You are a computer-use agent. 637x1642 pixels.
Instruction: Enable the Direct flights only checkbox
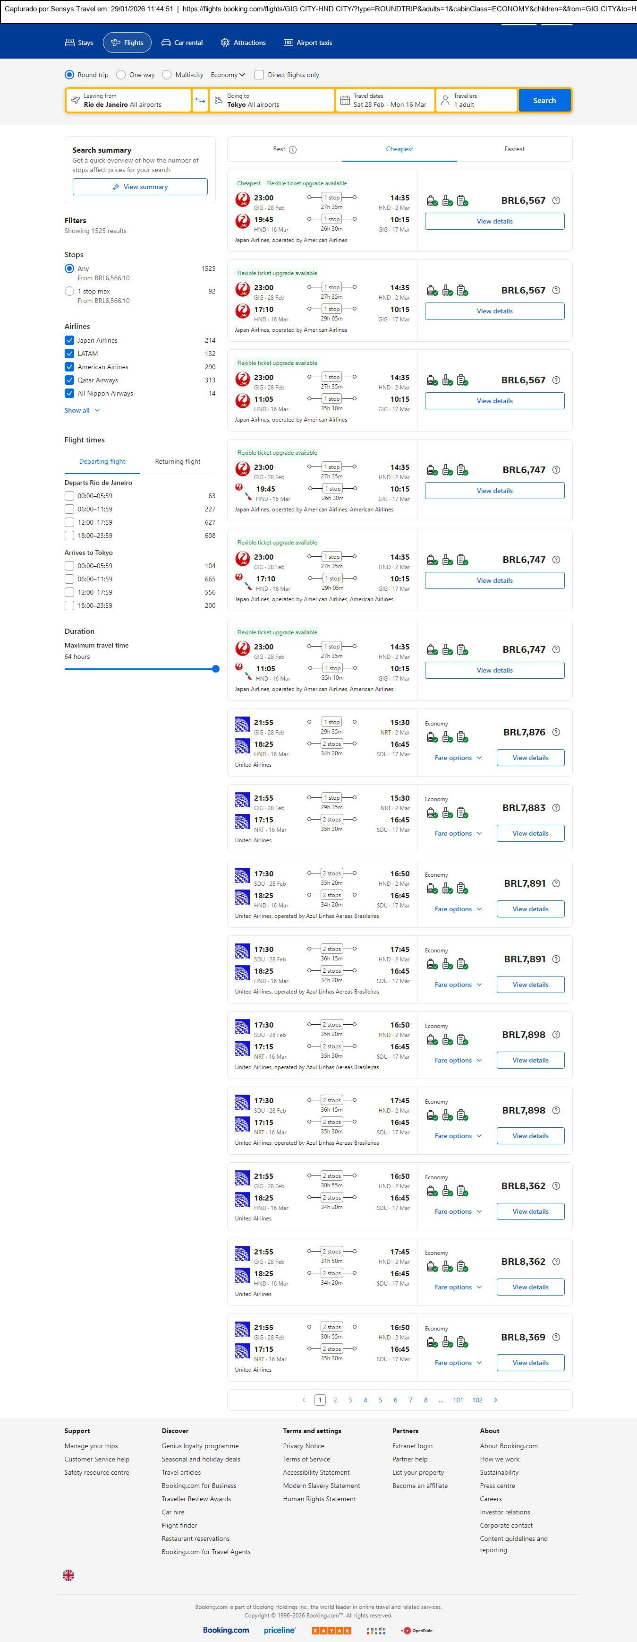tap(259, 75)
